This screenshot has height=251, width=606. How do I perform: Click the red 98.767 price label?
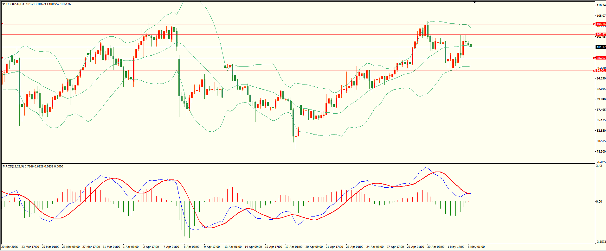coord(601,58)
